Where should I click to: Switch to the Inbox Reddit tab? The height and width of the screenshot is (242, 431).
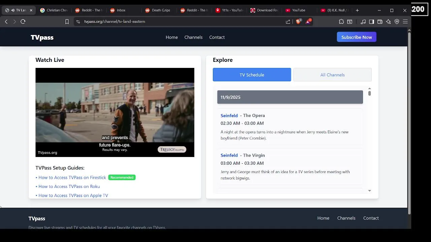coord(123,10)
